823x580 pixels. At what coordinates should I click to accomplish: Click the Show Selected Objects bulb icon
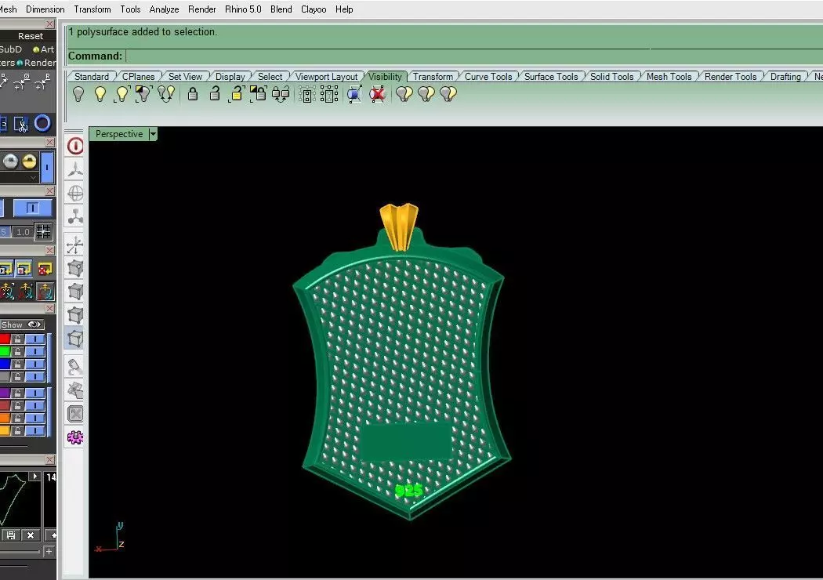(121, 94)
